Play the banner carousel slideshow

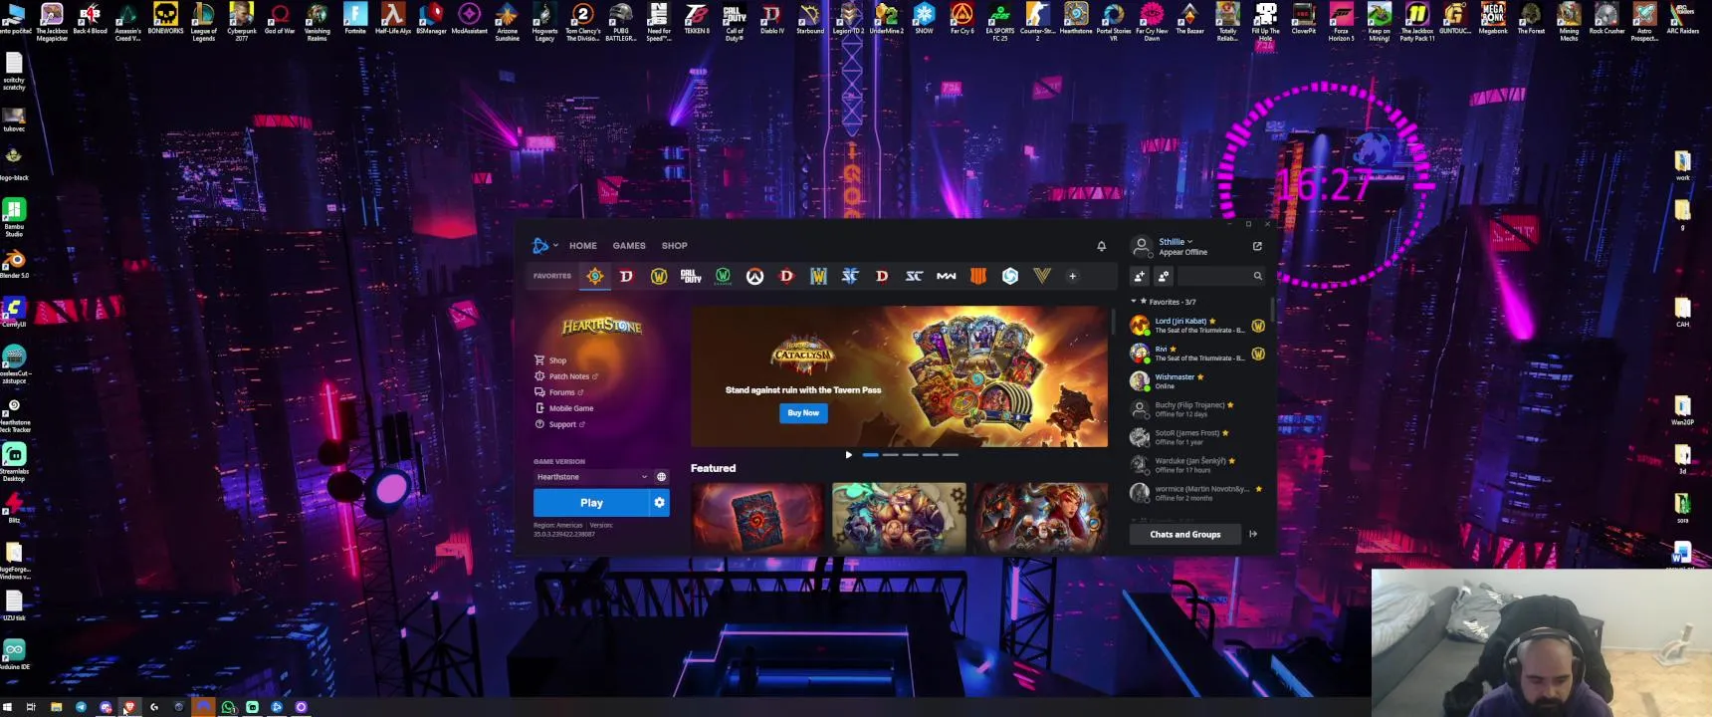pos(849,455)
